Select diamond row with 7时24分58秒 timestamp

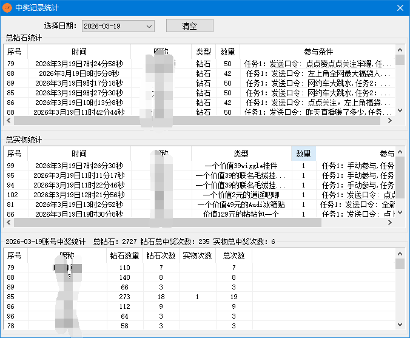pyautogui.click(x=79, y=64)
